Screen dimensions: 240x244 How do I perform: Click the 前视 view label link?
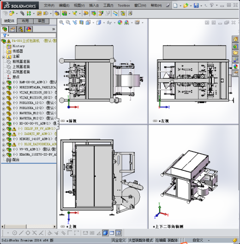(71, 121)
